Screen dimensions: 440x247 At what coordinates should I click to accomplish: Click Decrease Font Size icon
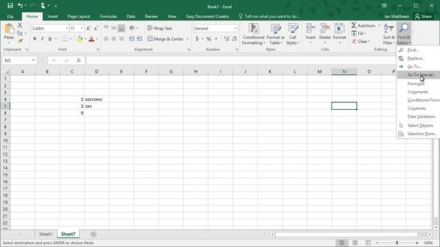(x=96, y=28)
